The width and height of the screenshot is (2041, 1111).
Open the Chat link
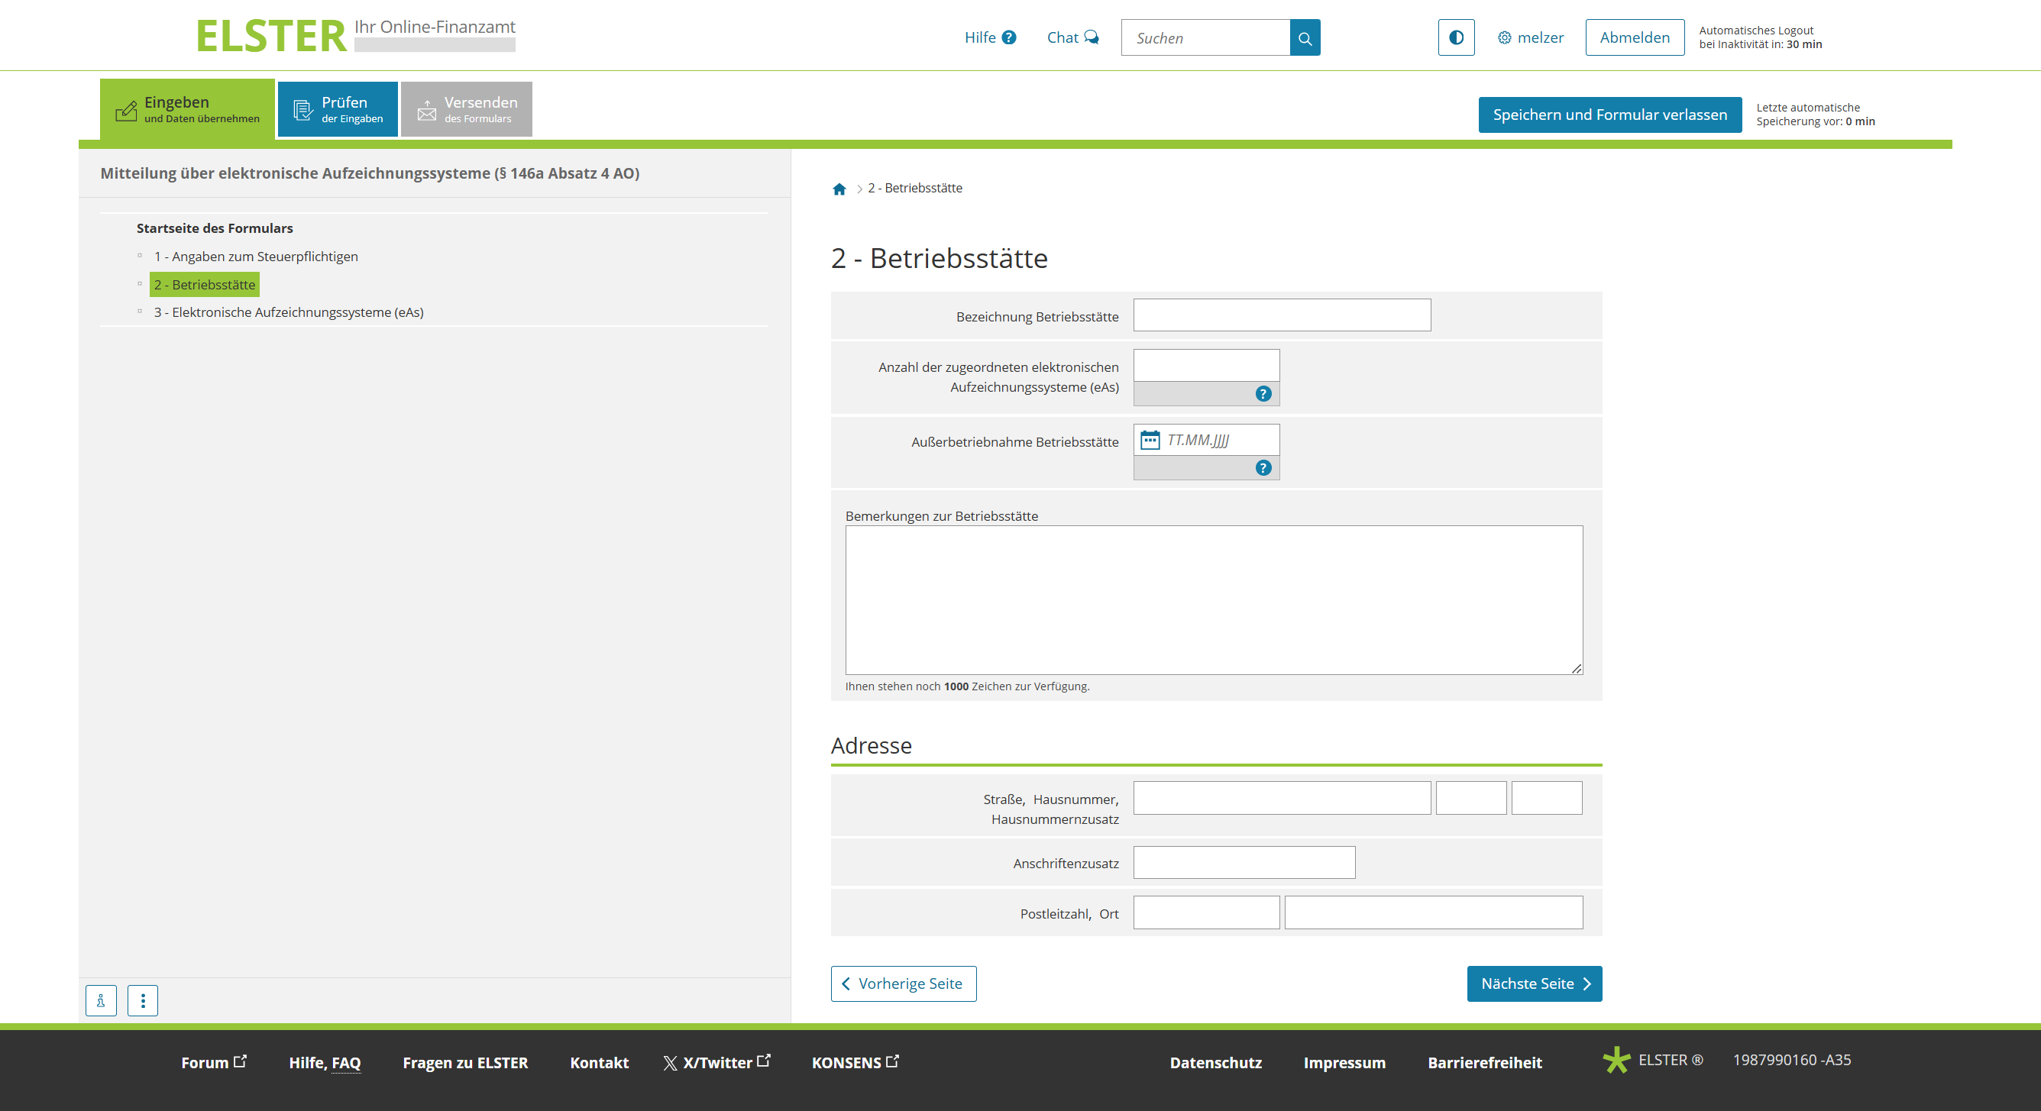click(1072, 37)
